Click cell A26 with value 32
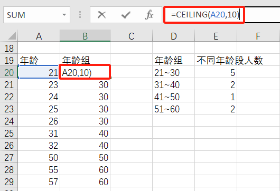Image resolution: width=280 pixels, height=191 pixels. tap(39, 145)
